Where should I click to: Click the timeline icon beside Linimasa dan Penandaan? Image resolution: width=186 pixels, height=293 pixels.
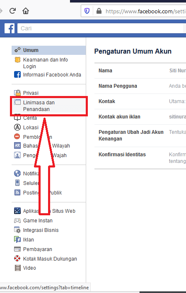click(x=17, y=102)
